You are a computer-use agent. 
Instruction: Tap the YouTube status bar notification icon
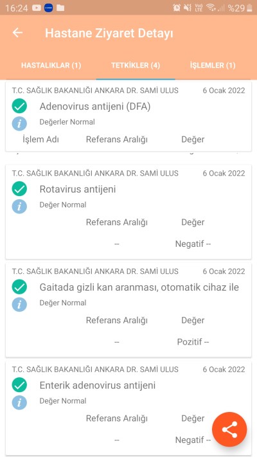click(37, 8)
